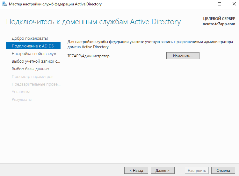Click the 'Изменить...' button

coord(183,56)
